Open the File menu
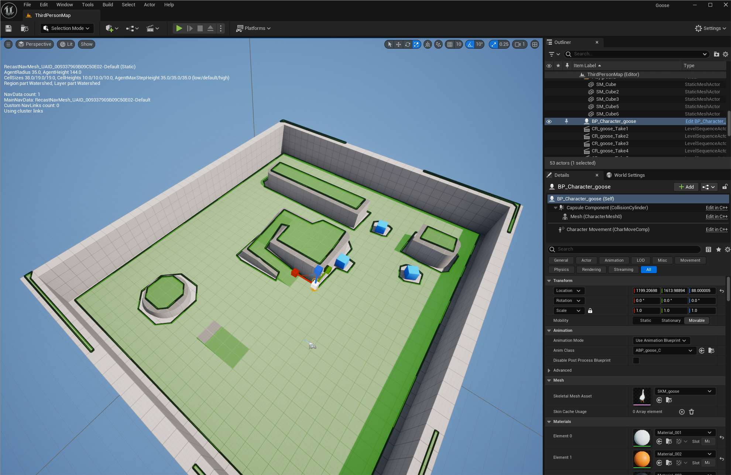 pyautogui.click(x=27, y=5)
